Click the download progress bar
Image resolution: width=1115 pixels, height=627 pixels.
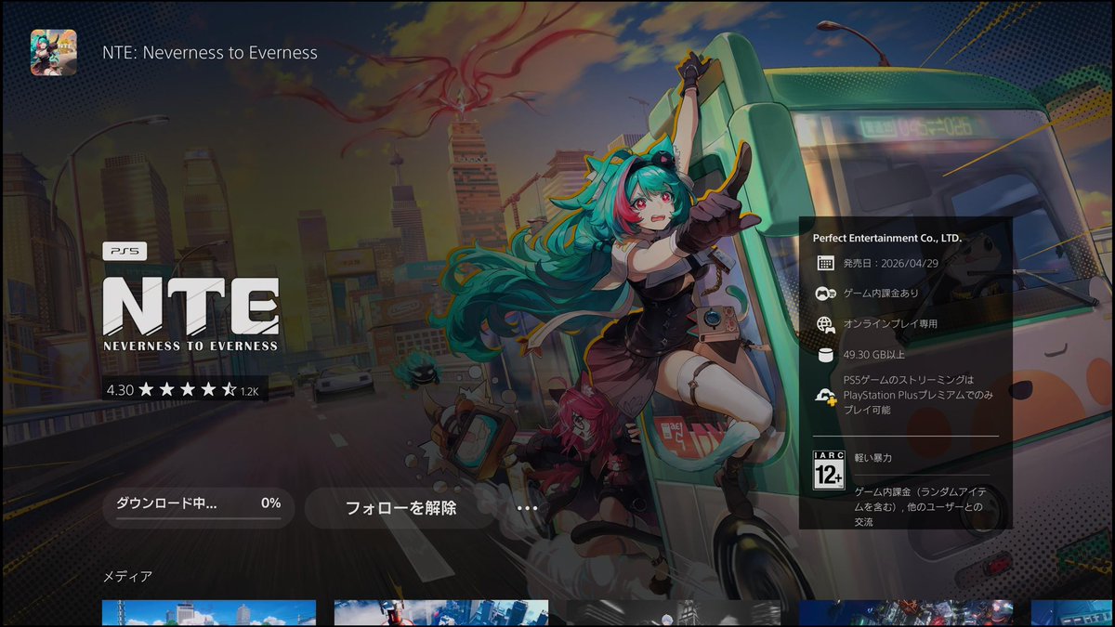click(198, 518)
